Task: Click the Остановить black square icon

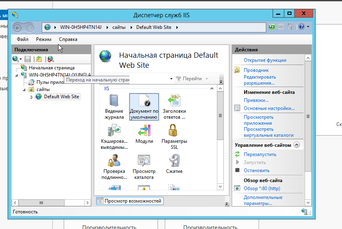Action: [237, 170]
